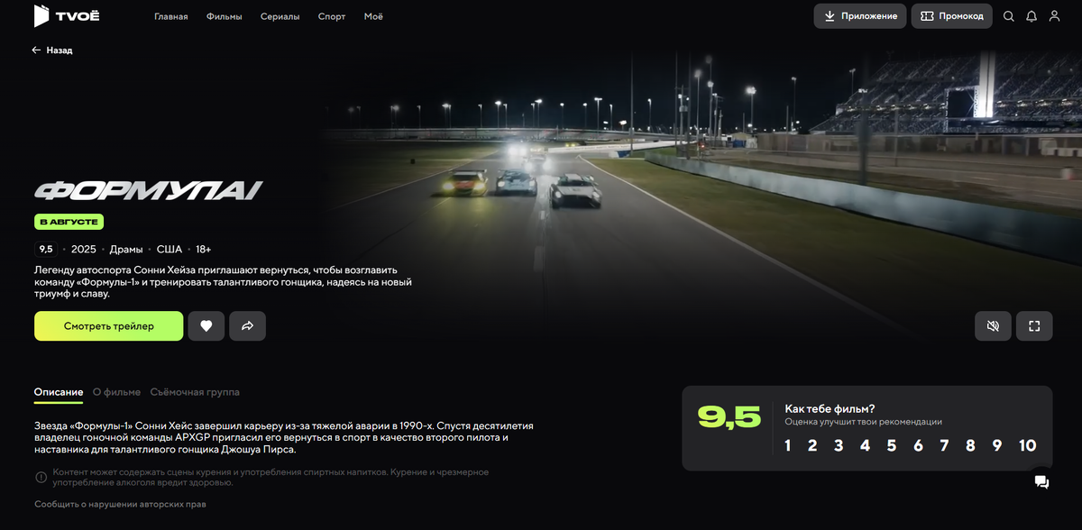This screenshot has height=530, width=1082.
Task: Open the notifications bell
Action: point(1032,16)
